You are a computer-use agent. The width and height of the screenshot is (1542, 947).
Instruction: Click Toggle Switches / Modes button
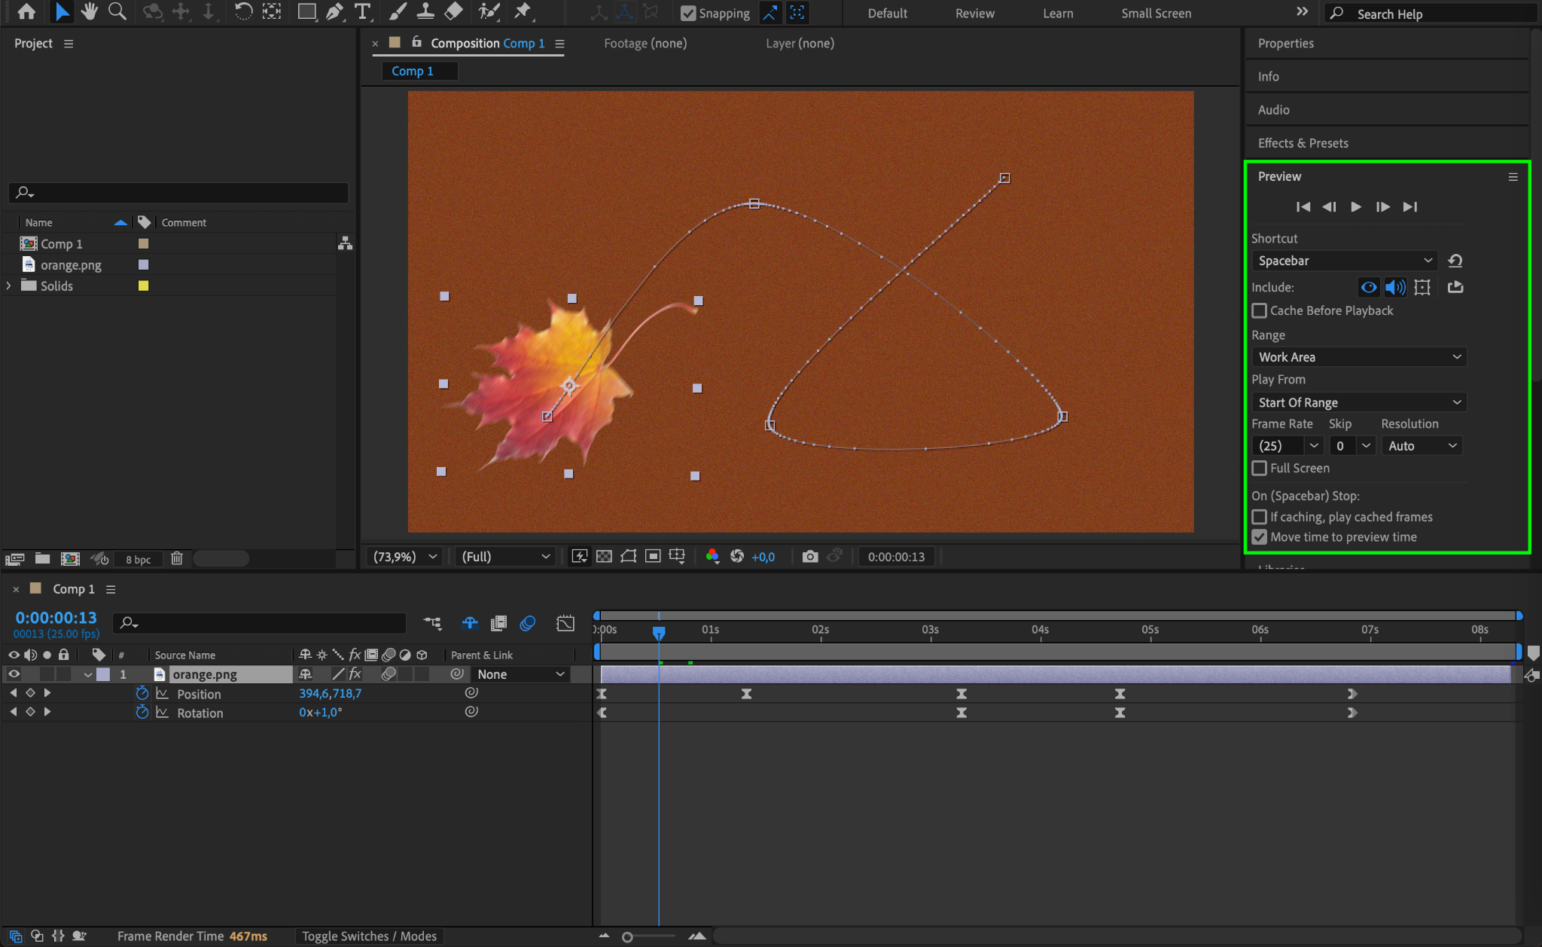369,936
